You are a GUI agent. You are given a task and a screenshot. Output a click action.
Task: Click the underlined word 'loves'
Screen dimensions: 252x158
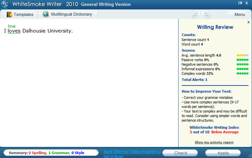click(14, 31)
